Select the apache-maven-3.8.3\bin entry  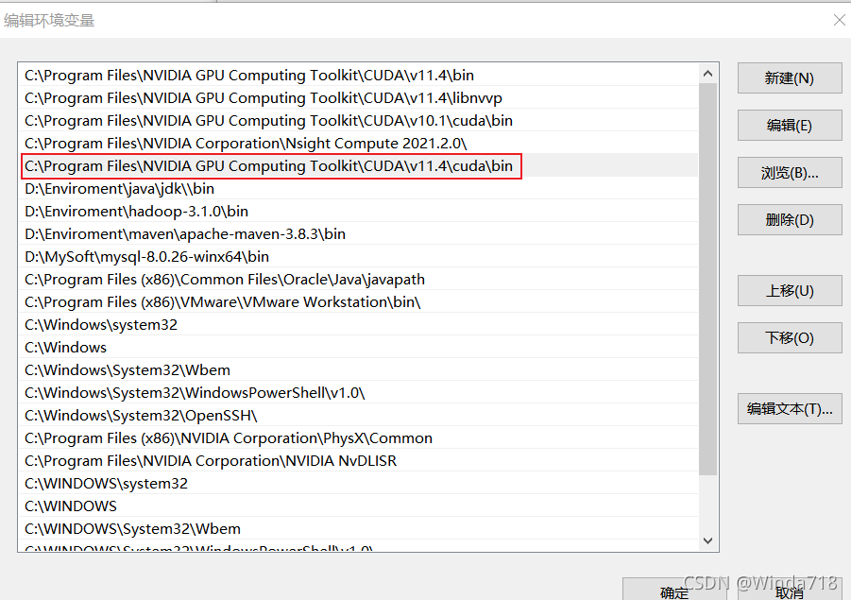pos(358,234)
